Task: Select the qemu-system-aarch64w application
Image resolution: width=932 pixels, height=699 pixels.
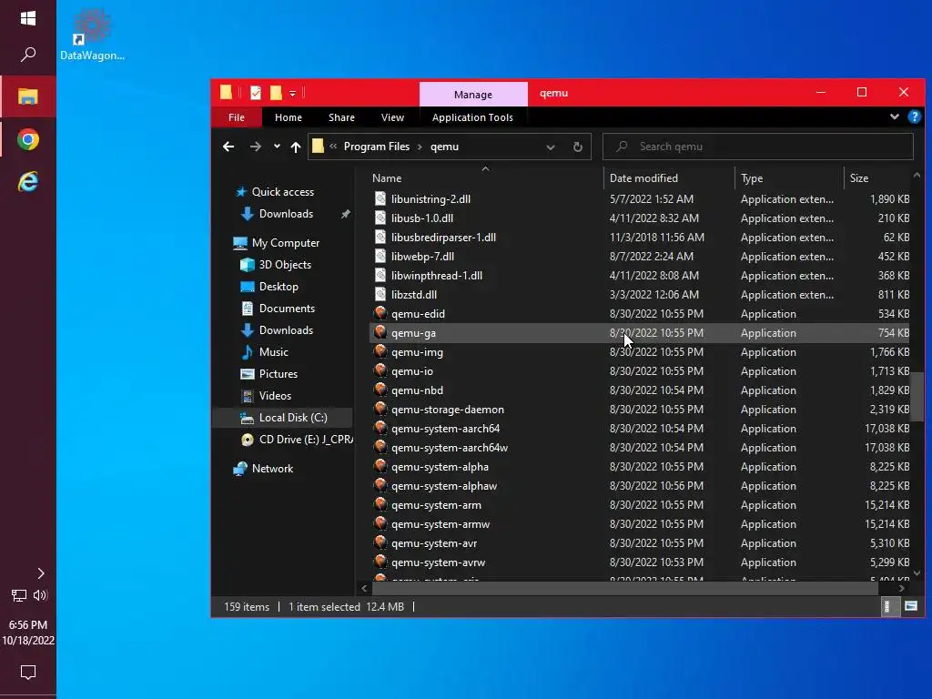Action: pyautogui.click(x=450, y=448)
